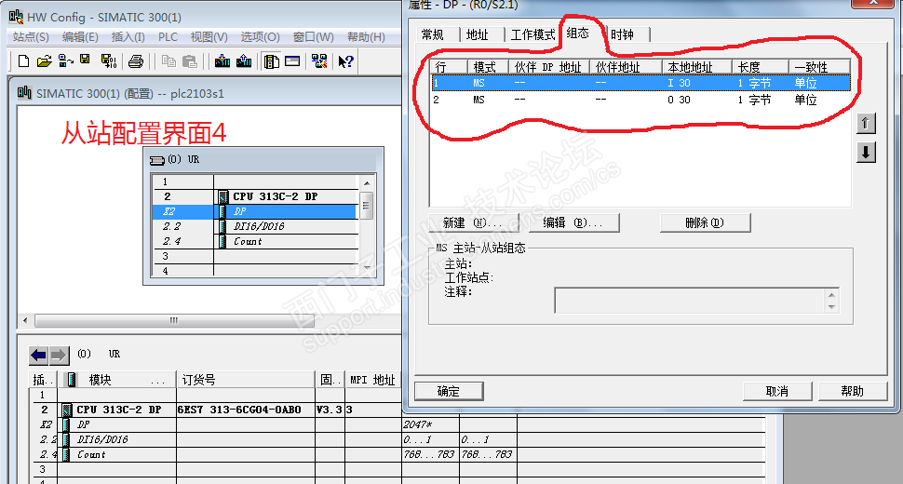The height and width of the screenshot is (484, 903).
Task: Click the Print toolbar icon
Action: click(x=136, y=61)
